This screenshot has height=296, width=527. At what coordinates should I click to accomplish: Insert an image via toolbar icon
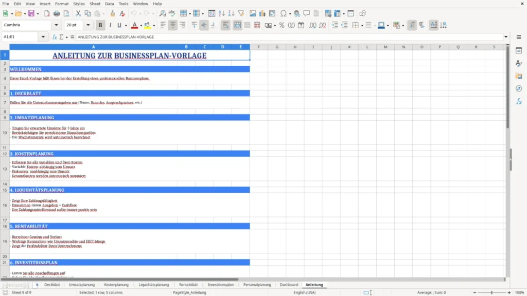(253, 13)
